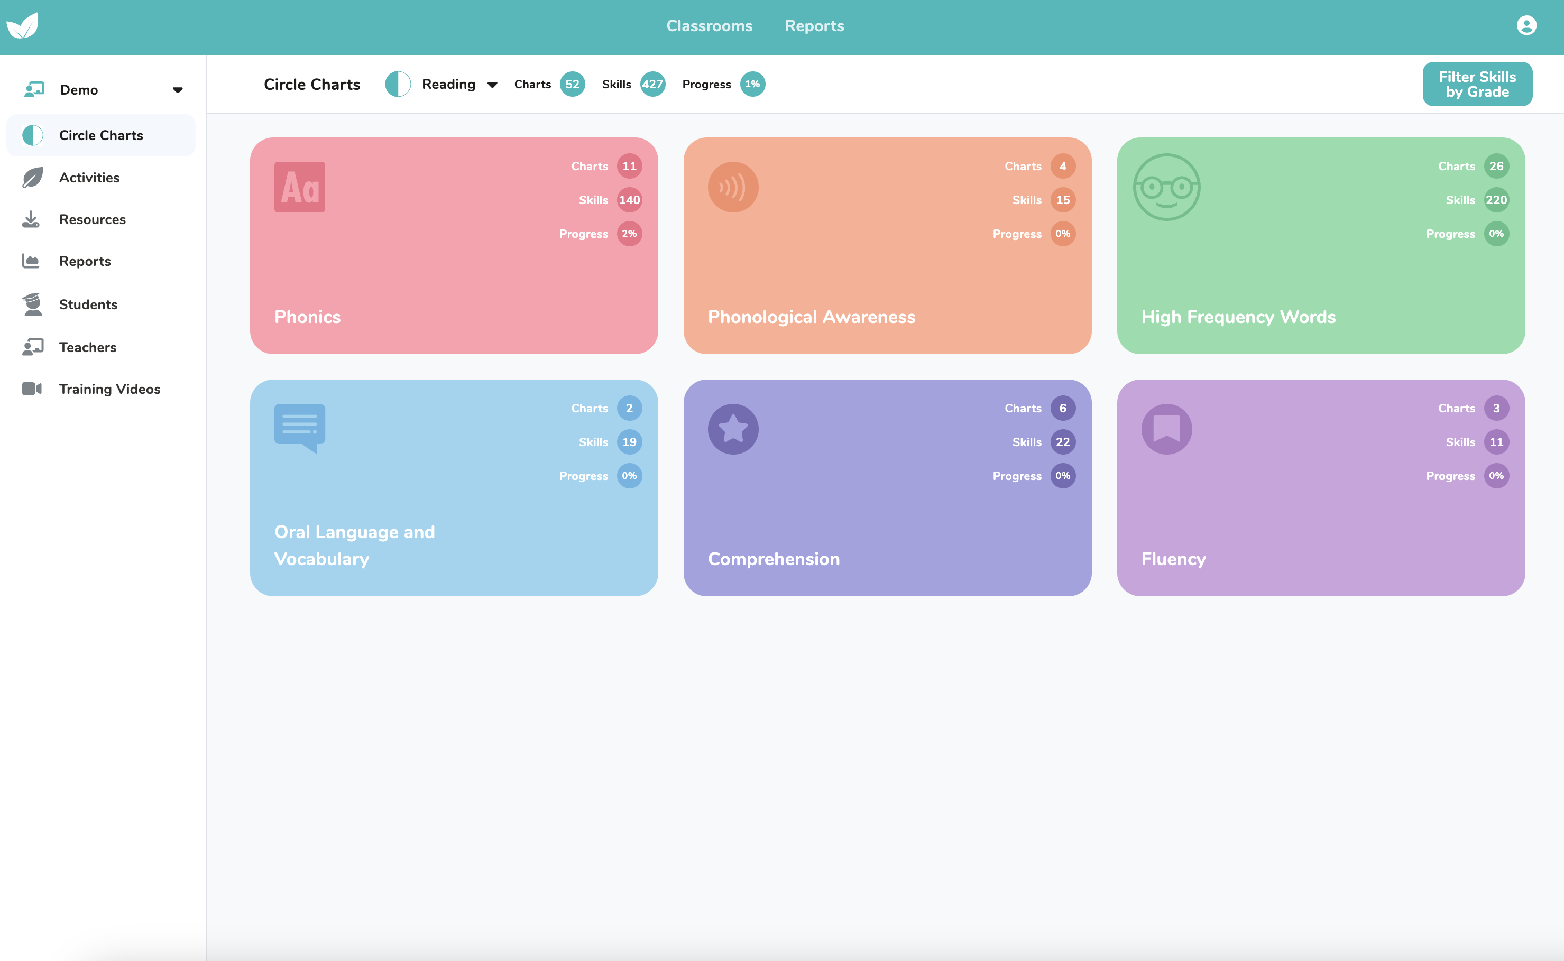The height and width of the screenshot is (961, 1564).
Task: Click the Phonics Charts 11 badge
Action: 629,166
